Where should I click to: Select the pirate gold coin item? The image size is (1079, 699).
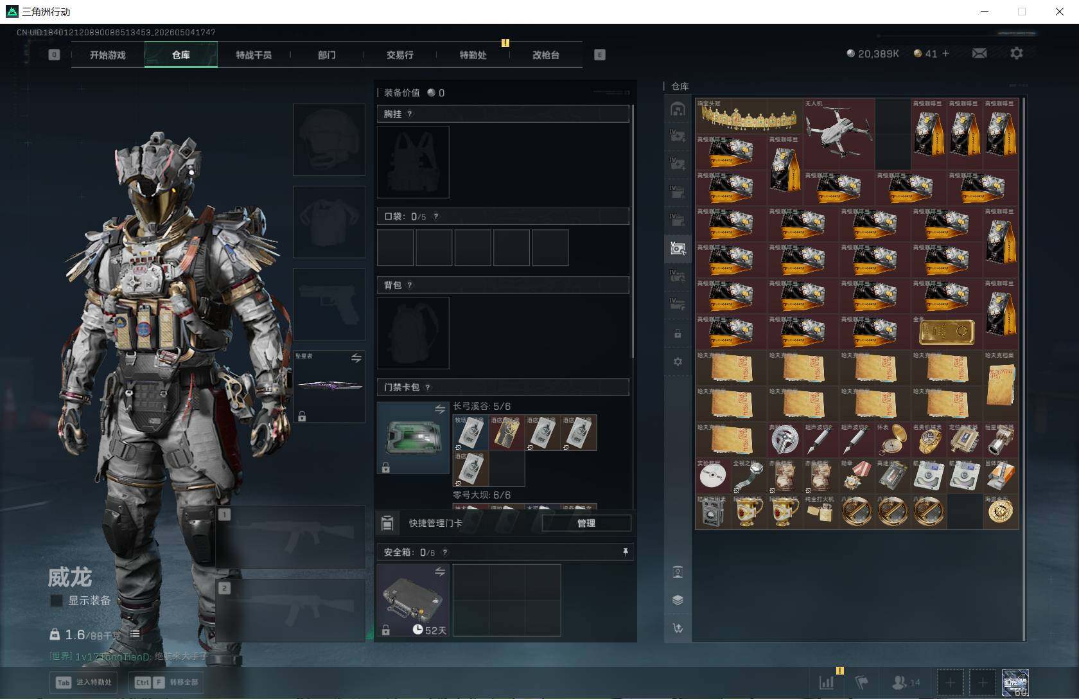(1001, 512)
